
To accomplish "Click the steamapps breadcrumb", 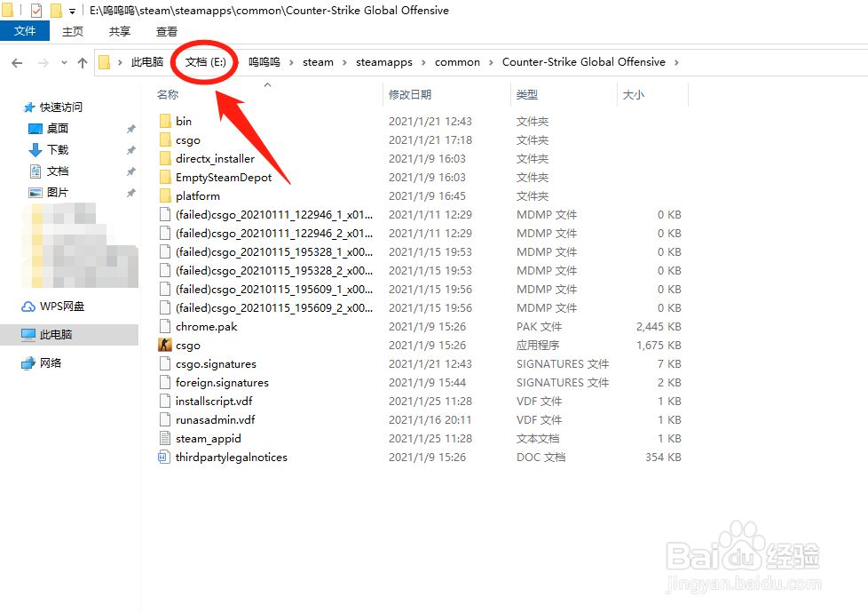I will coord(384,62).
